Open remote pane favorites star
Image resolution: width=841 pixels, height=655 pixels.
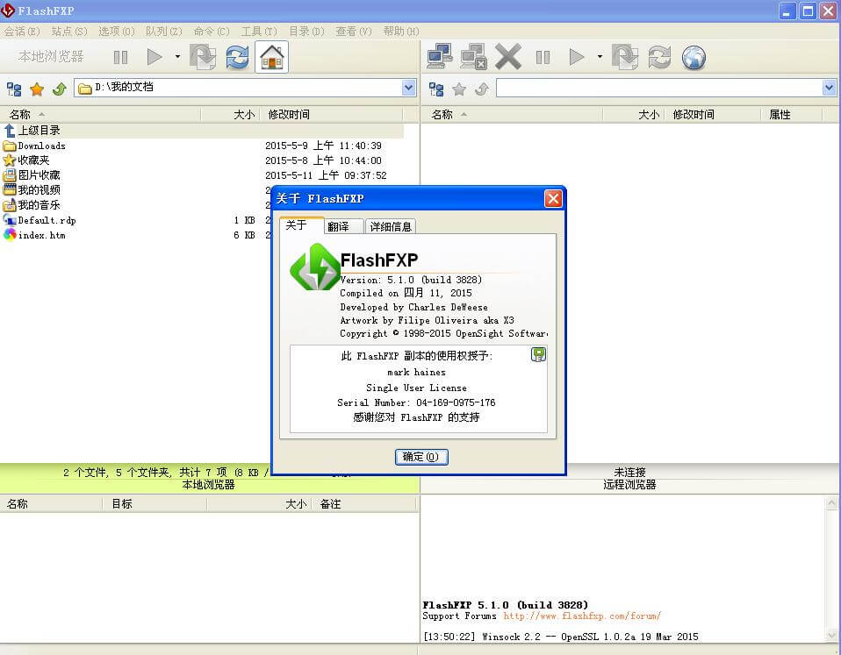click(458, 89)
